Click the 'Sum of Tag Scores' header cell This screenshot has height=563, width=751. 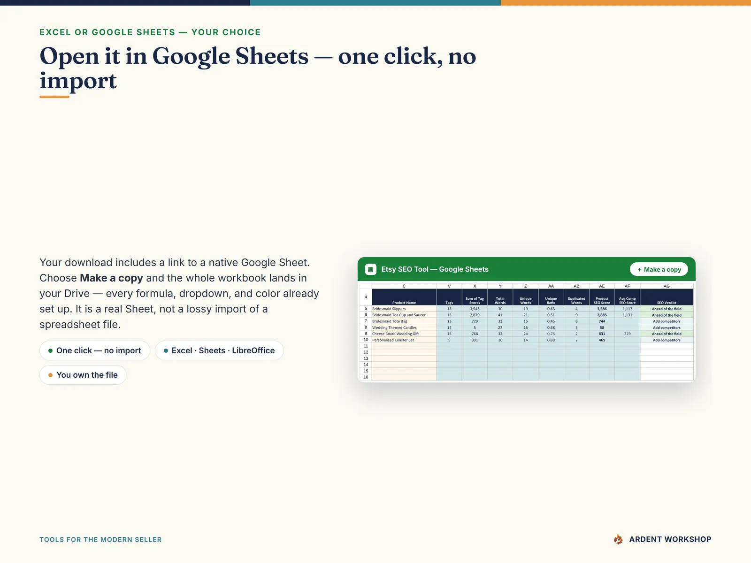coord(475,297)
